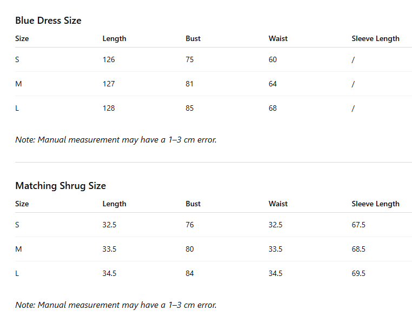Screen dimensions: 412x317
Task: Select the dress waist value 60
Action: tap(273, 59)
